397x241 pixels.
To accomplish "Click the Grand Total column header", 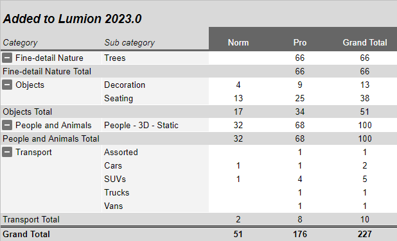I will (x=365, y=42).
